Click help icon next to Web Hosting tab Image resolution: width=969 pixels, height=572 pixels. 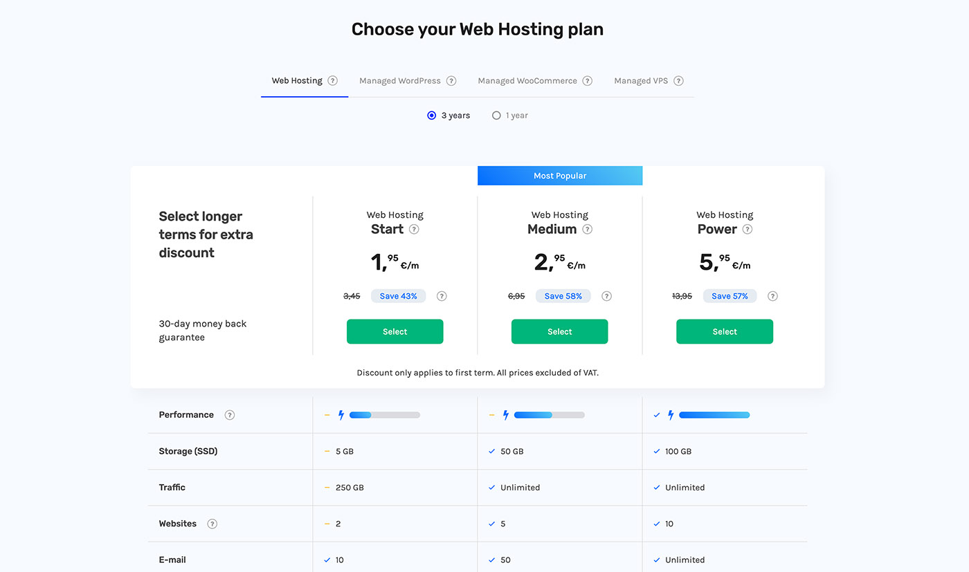pos(333,81)
